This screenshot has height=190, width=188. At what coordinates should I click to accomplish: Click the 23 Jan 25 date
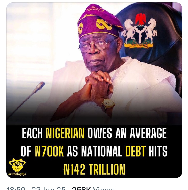[x=49, y=188]
